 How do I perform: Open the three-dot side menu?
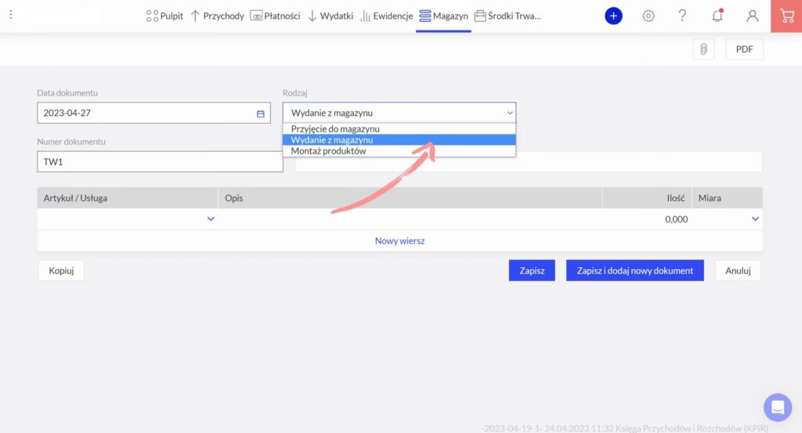(x=10, y=15)
